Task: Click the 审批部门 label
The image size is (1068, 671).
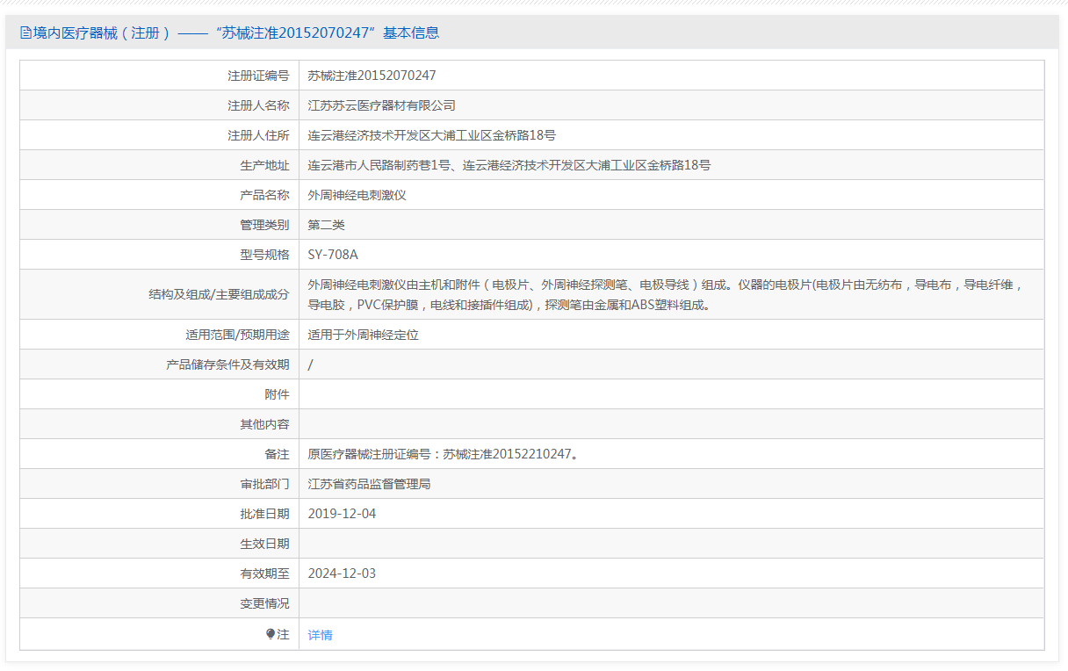Action: pyautogui.click(x=264, y=484)
